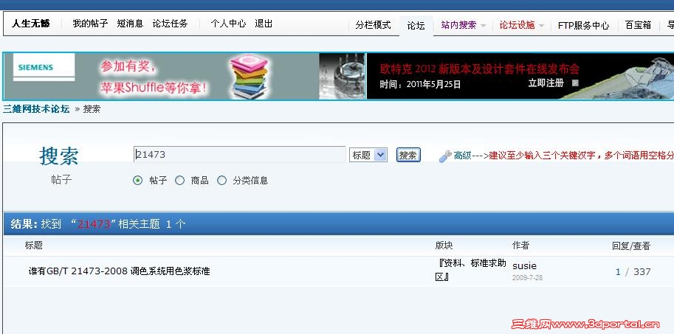Open 短消息 inbox link
This screenshot has height=334, width=674.
pyautogui.click(x=130, y=24)
